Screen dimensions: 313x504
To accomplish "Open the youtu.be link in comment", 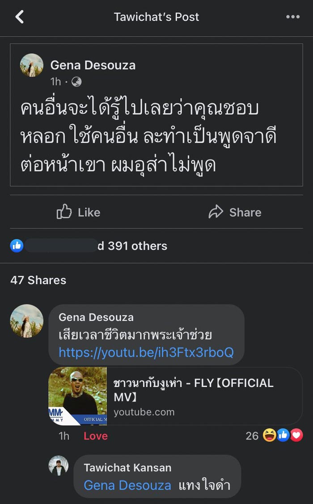I will coord(146,352).
